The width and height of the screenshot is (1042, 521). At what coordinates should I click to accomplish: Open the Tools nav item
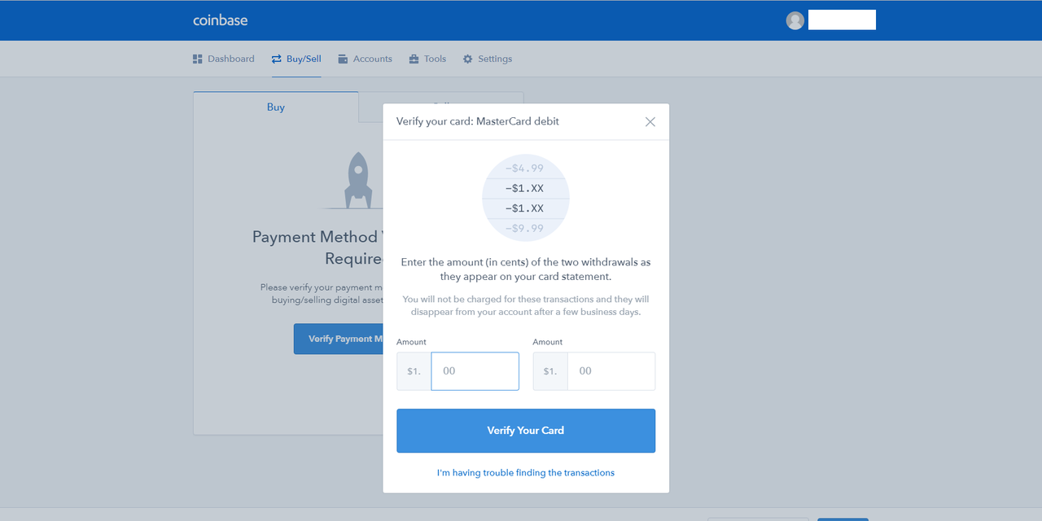(x=427, y=59)
